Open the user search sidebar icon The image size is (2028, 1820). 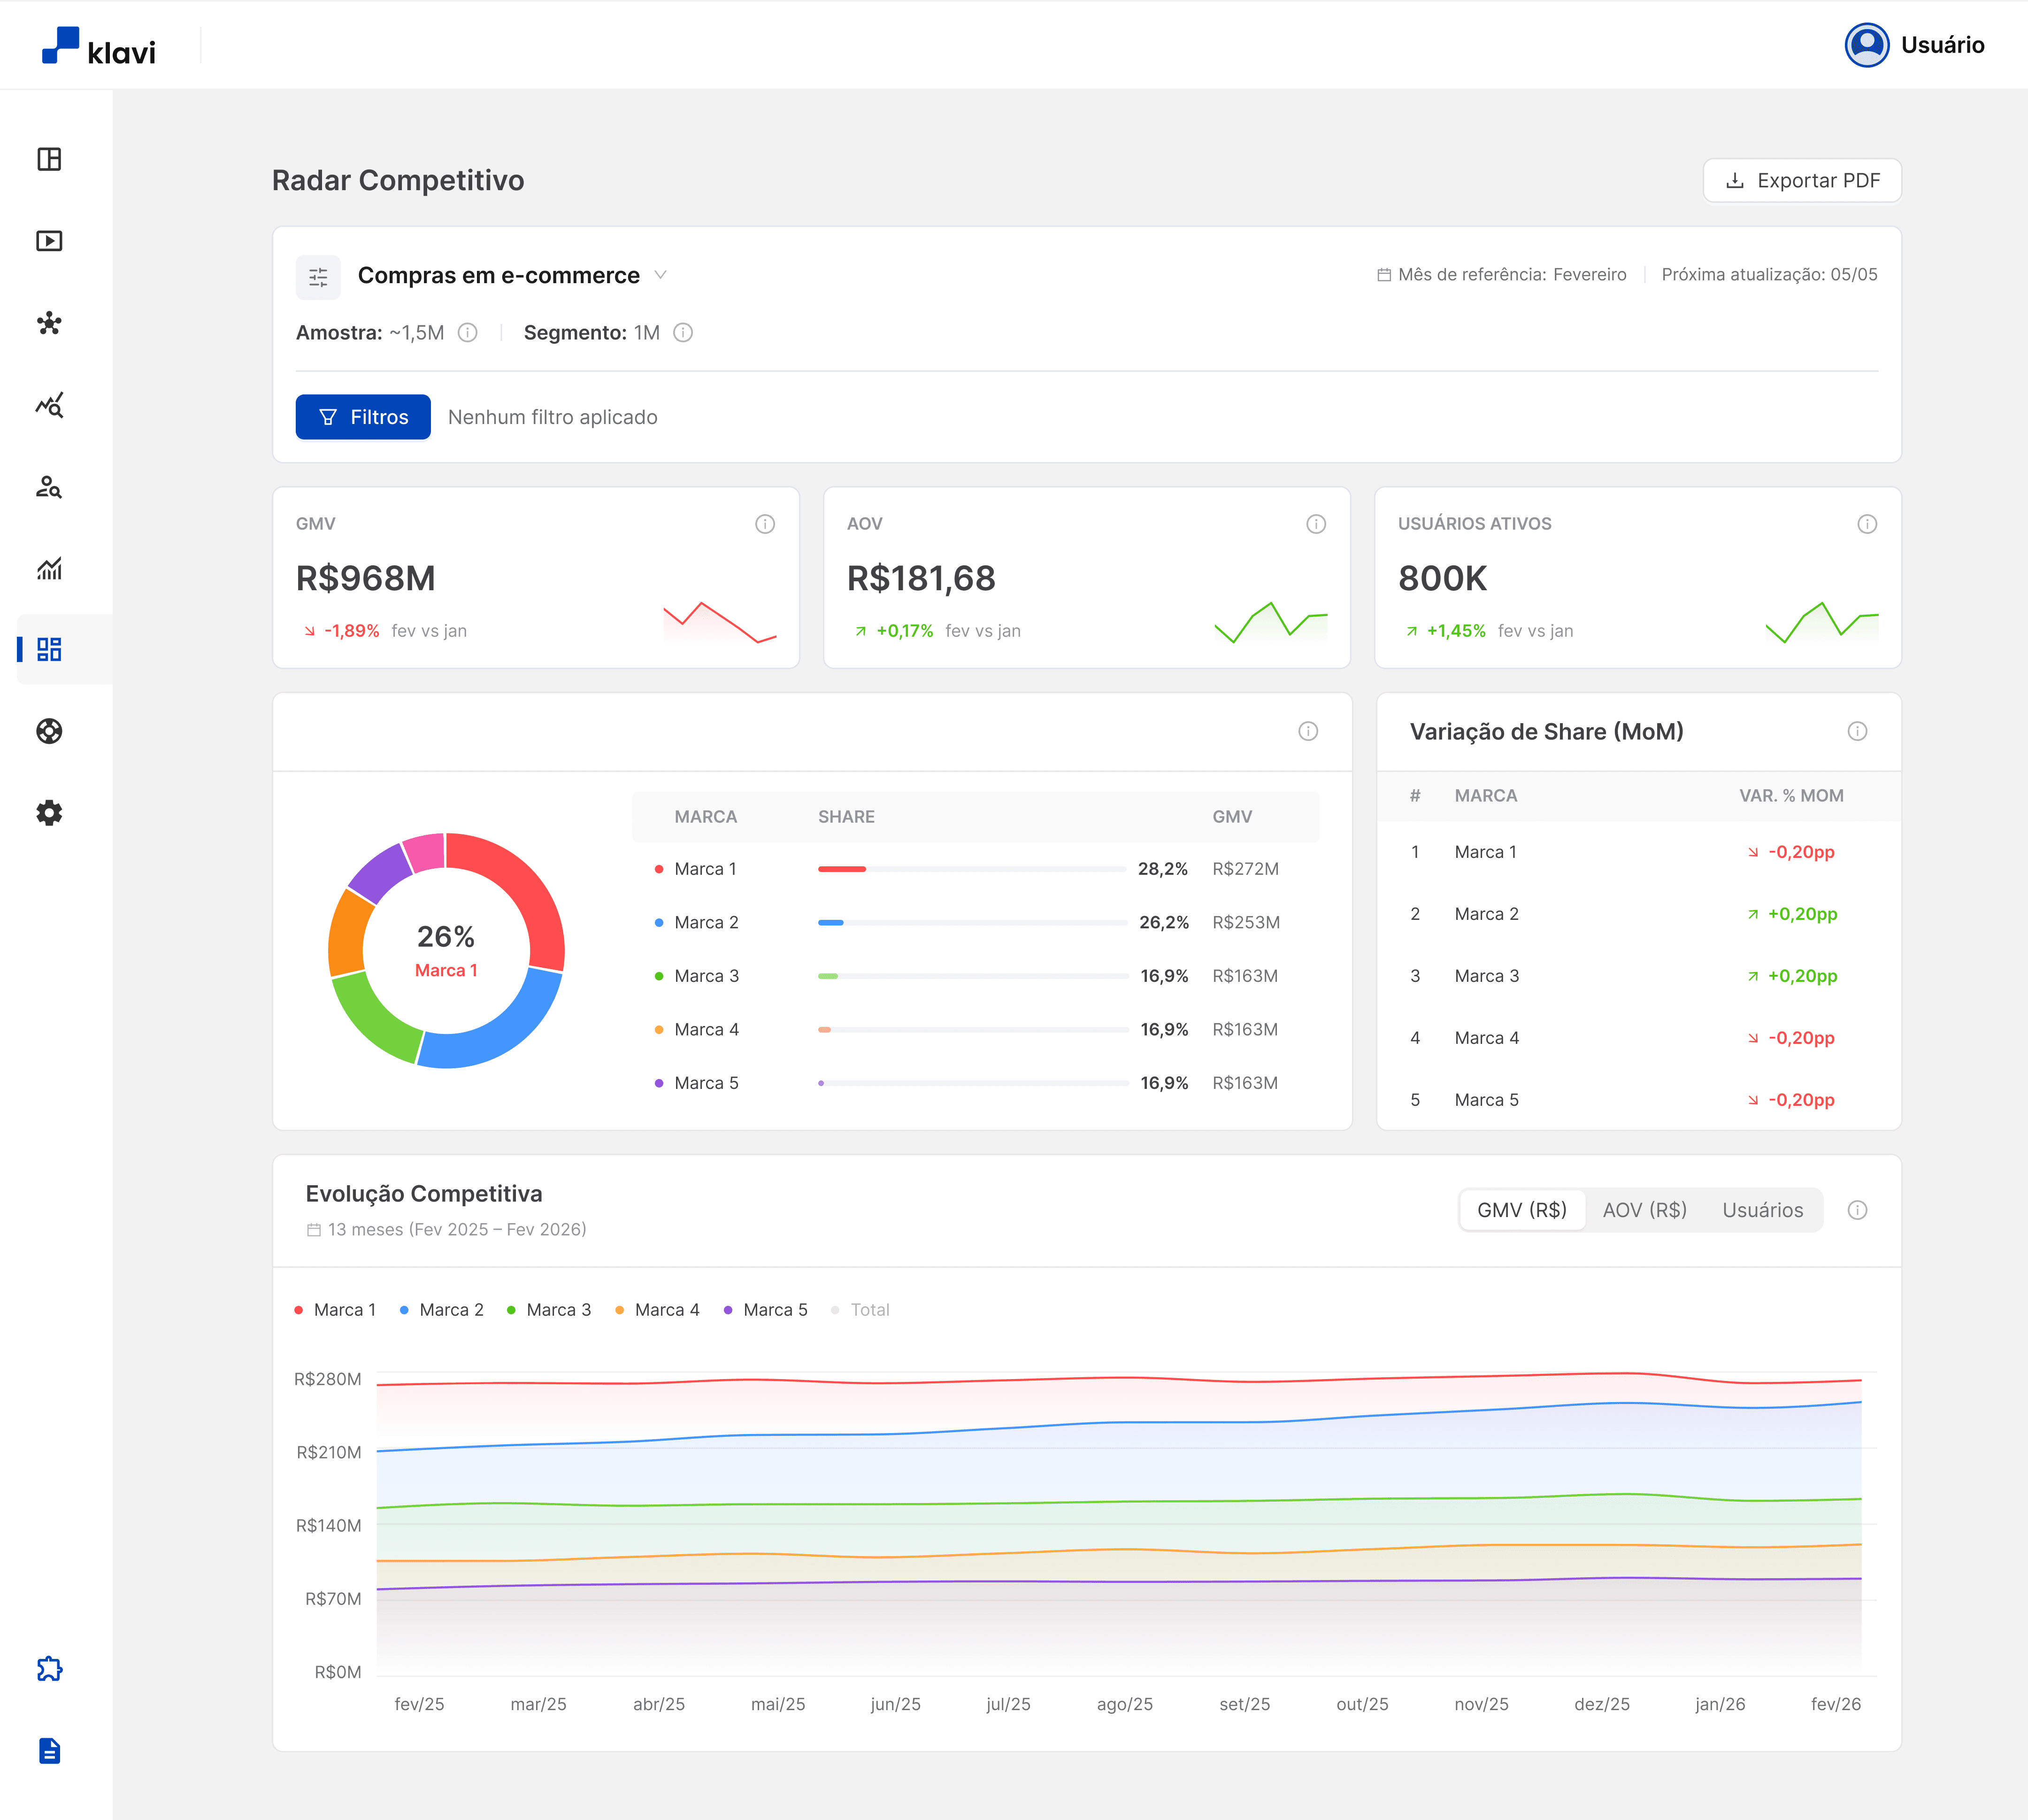(49, 487)
